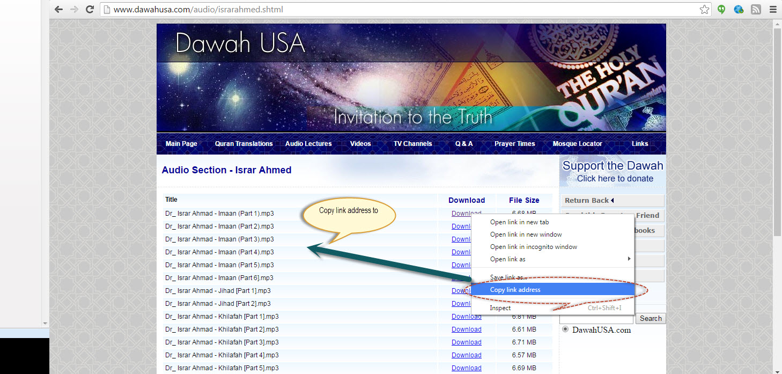This screenshot has height=374, width=782.
Task: Click the Search button
Action: pyautogui.click(x=651, y=318)
